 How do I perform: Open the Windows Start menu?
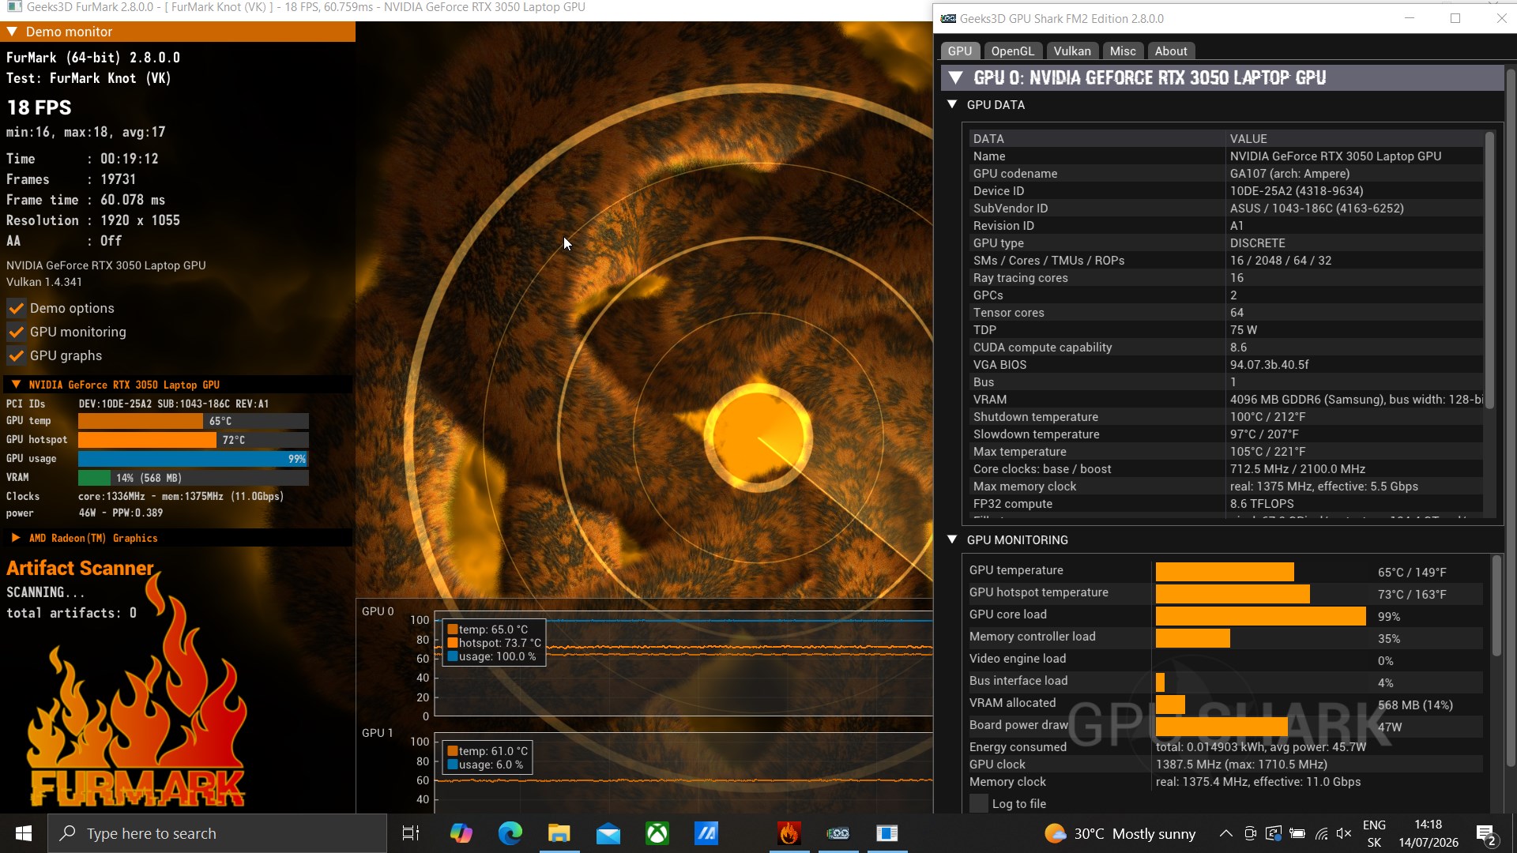pyautogui.click(x=24, y=833)
